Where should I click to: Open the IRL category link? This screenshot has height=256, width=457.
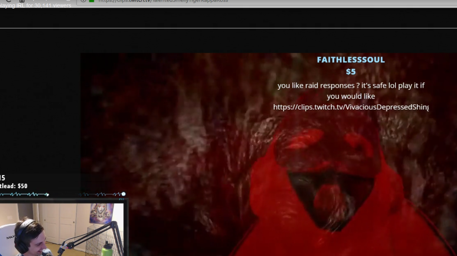coord(21,5)
